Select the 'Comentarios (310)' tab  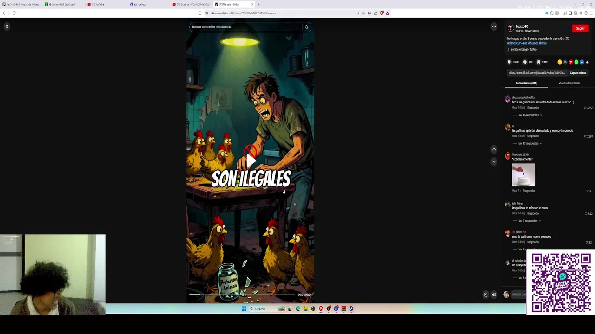tap(526, 83)
